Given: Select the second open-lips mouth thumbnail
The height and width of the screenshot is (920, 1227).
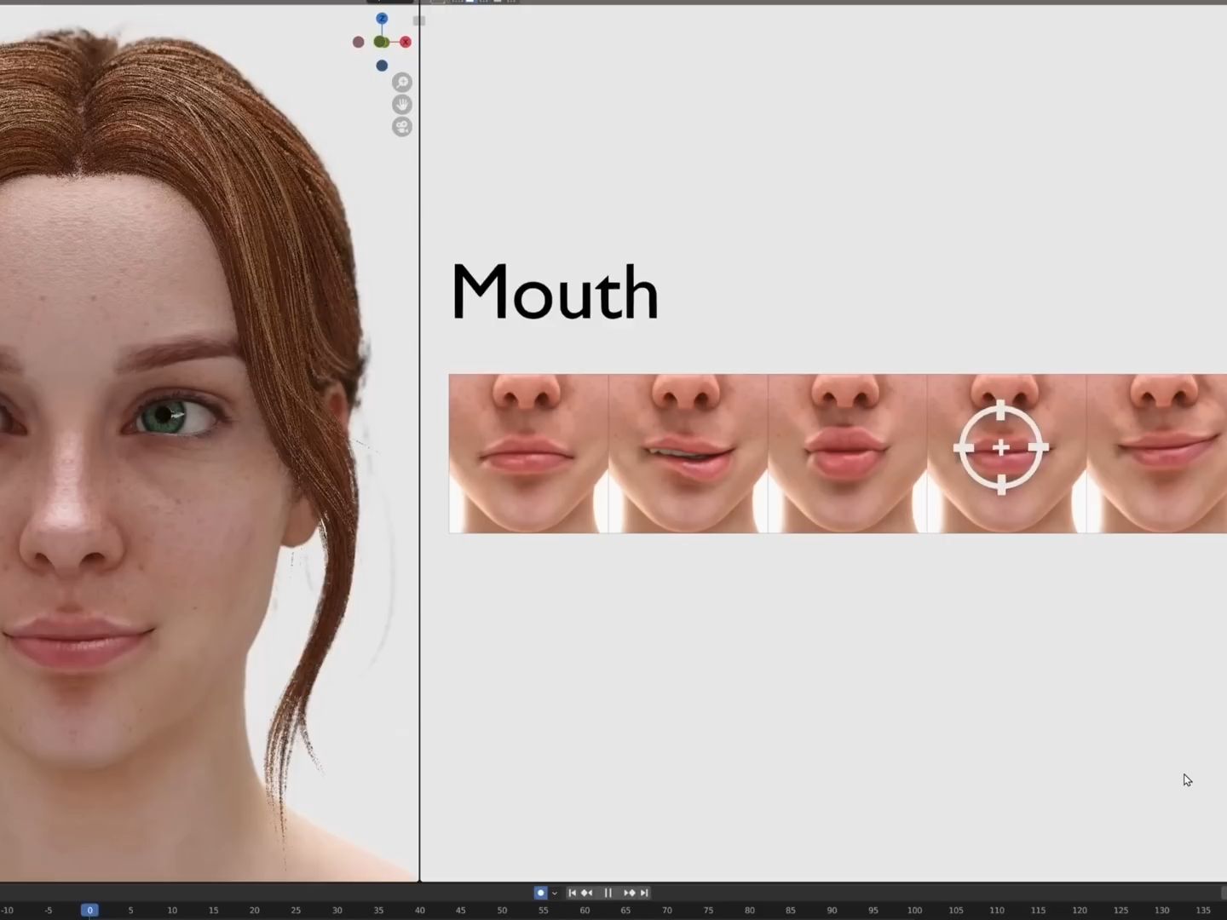Looking at the screenshot, I should coord(688,453).
